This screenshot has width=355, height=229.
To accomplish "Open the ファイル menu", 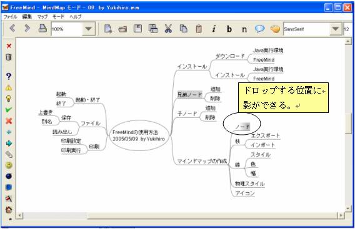I will tap(11, 17).
